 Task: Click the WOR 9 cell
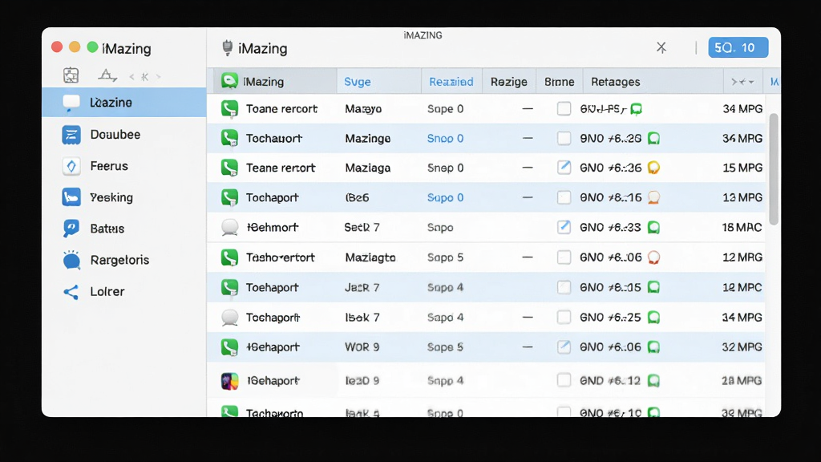coord(362,346)
